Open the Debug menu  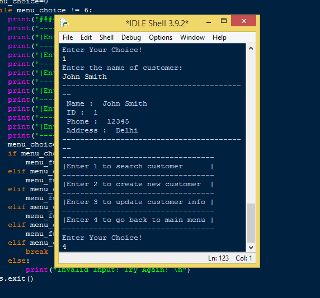[131, 37]
